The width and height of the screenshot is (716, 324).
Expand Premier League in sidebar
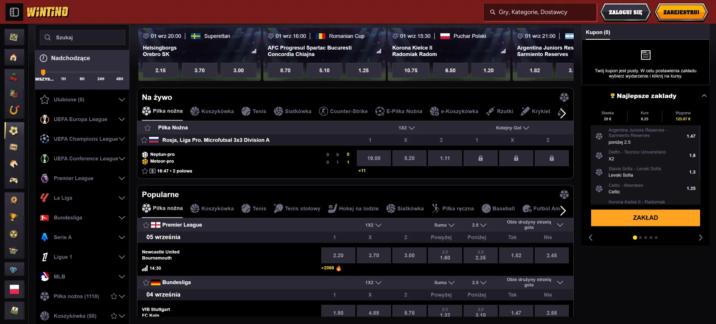coord(122,178)
